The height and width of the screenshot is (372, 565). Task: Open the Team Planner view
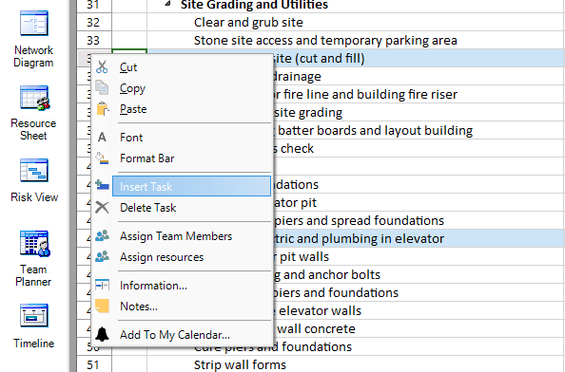coord(33,258)
